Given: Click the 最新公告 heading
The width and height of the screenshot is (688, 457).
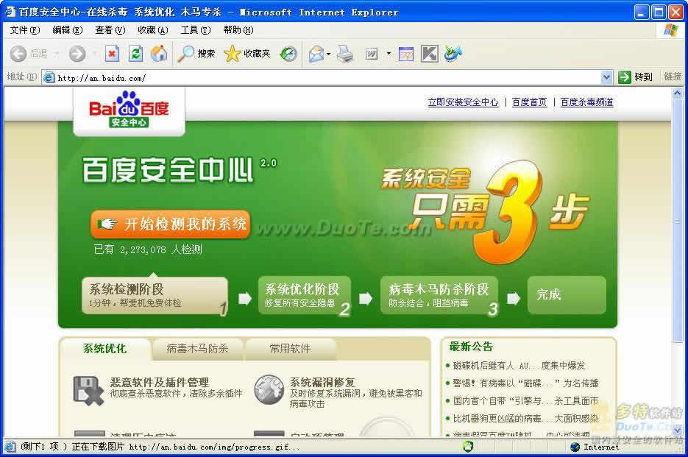Looking at the screenshot, I should click(x=471, y=347).
